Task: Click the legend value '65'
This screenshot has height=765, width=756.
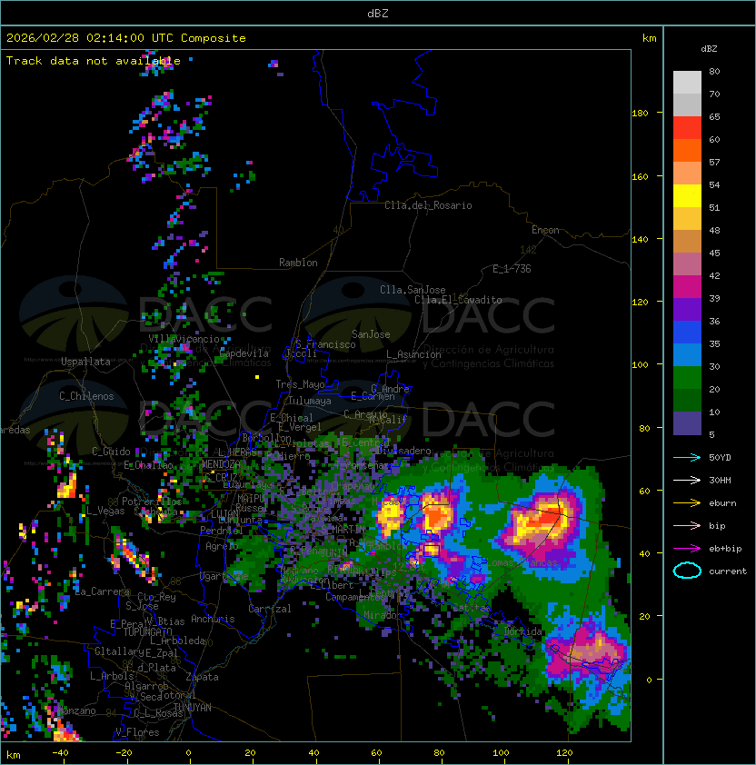Action: pyautogui.click(x=714, y=116)
